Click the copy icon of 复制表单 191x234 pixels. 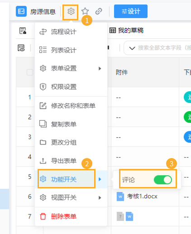point(43,124)
